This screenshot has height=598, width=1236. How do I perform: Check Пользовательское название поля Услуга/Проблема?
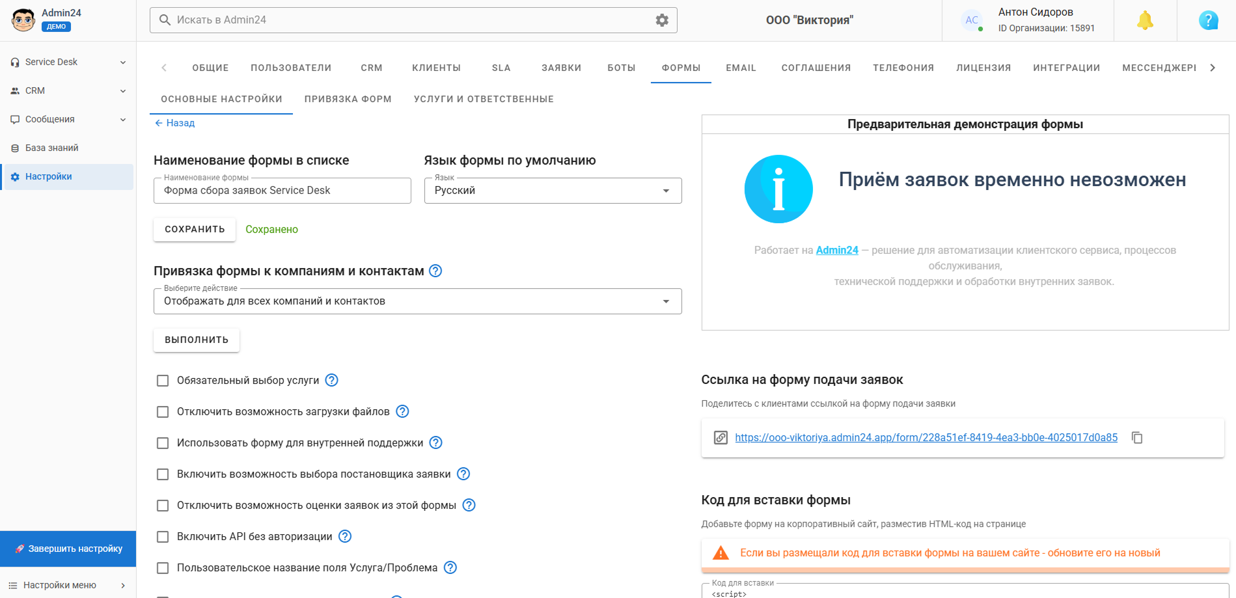(163, 568)
